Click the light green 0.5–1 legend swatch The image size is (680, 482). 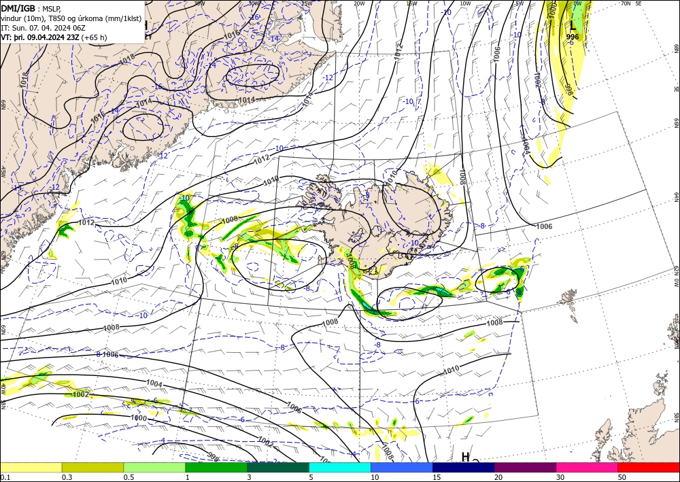(x=154, y=467)
